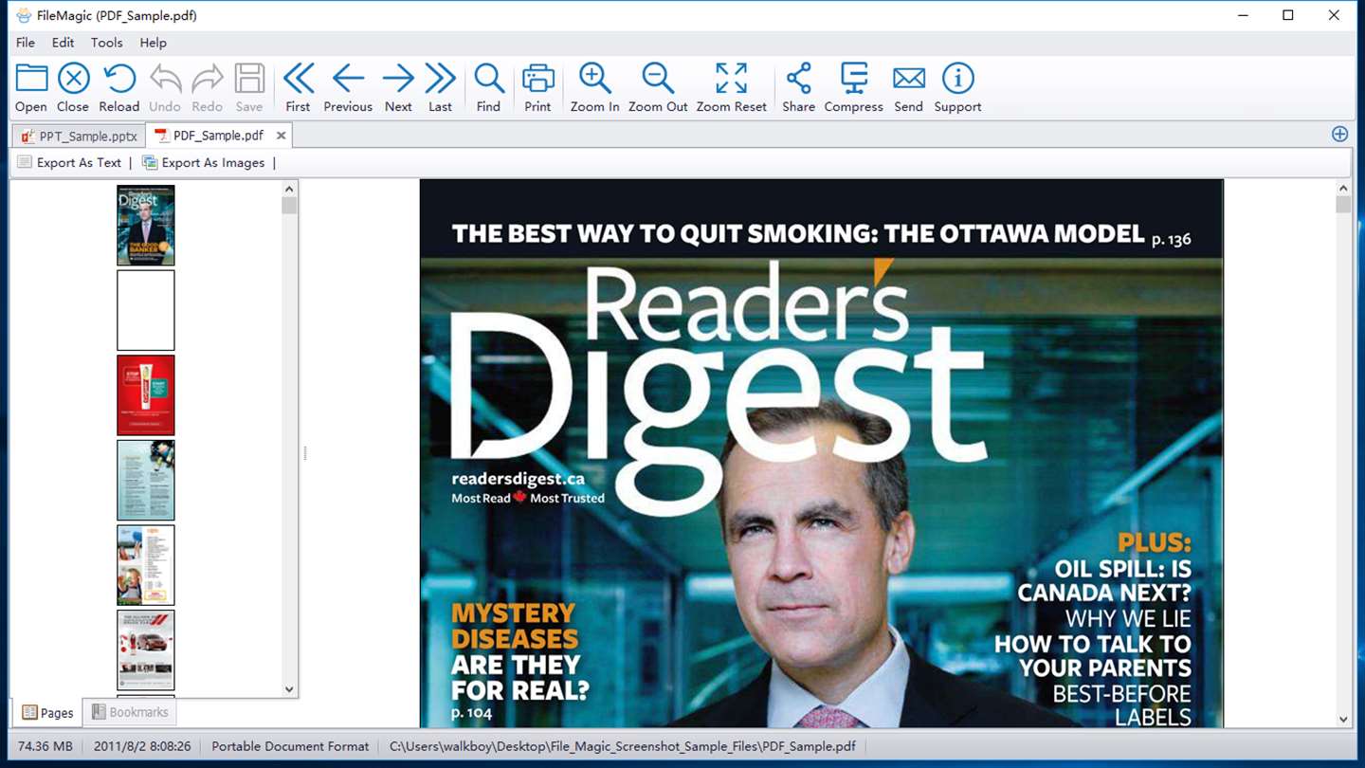Screen dimensions: 1365x768
Task: Click the Redo toolbar icon
Action: [207, 87]
